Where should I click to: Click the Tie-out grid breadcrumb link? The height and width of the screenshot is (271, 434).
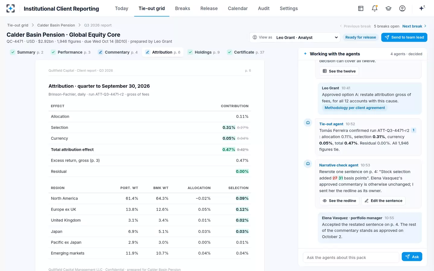coord(18,25)
